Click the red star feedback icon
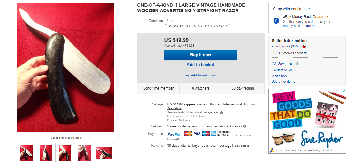 coord(304,47)
